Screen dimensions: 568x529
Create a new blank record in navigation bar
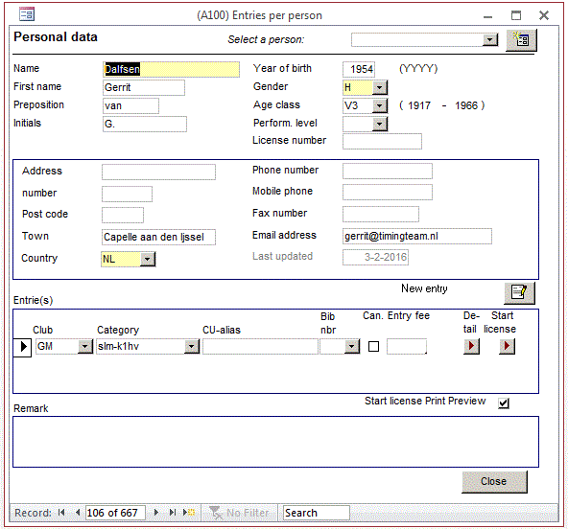click(x=189, y=513)
